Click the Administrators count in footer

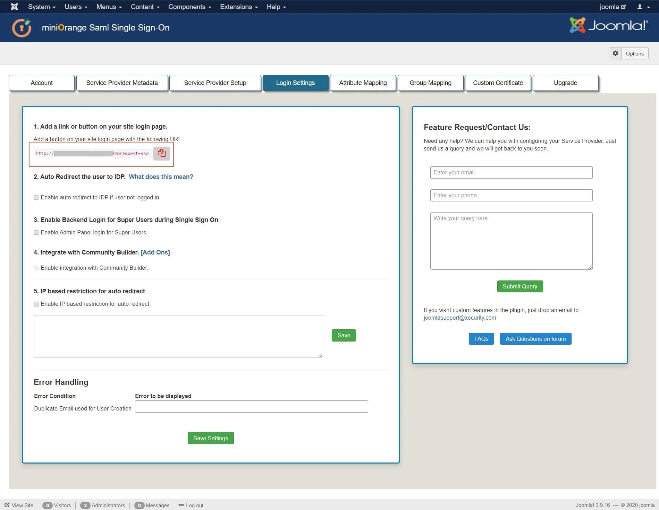103,505
